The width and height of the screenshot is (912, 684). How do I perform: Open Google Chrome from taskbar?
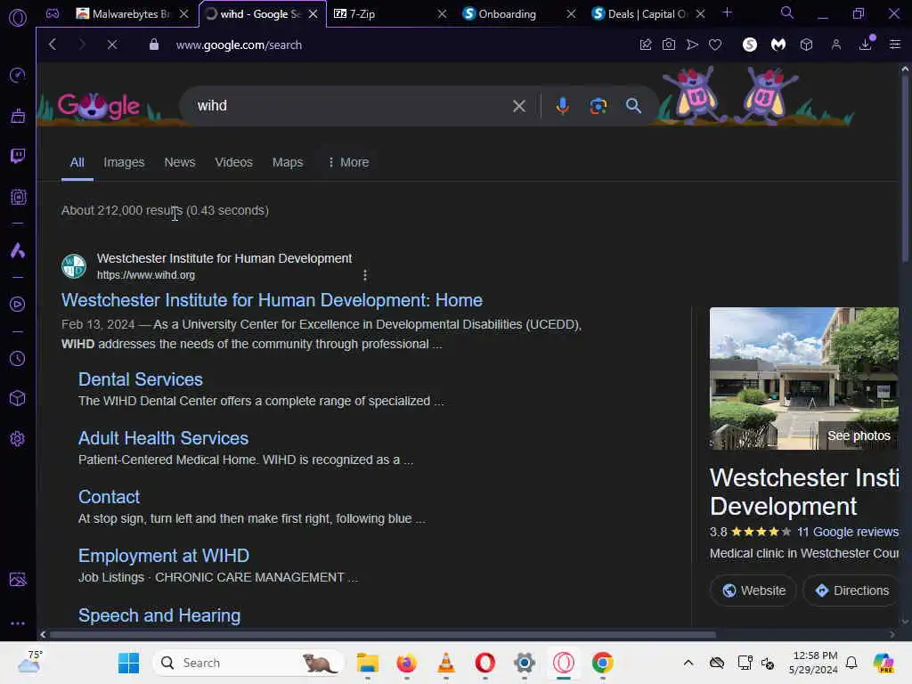tap(603, 663)
